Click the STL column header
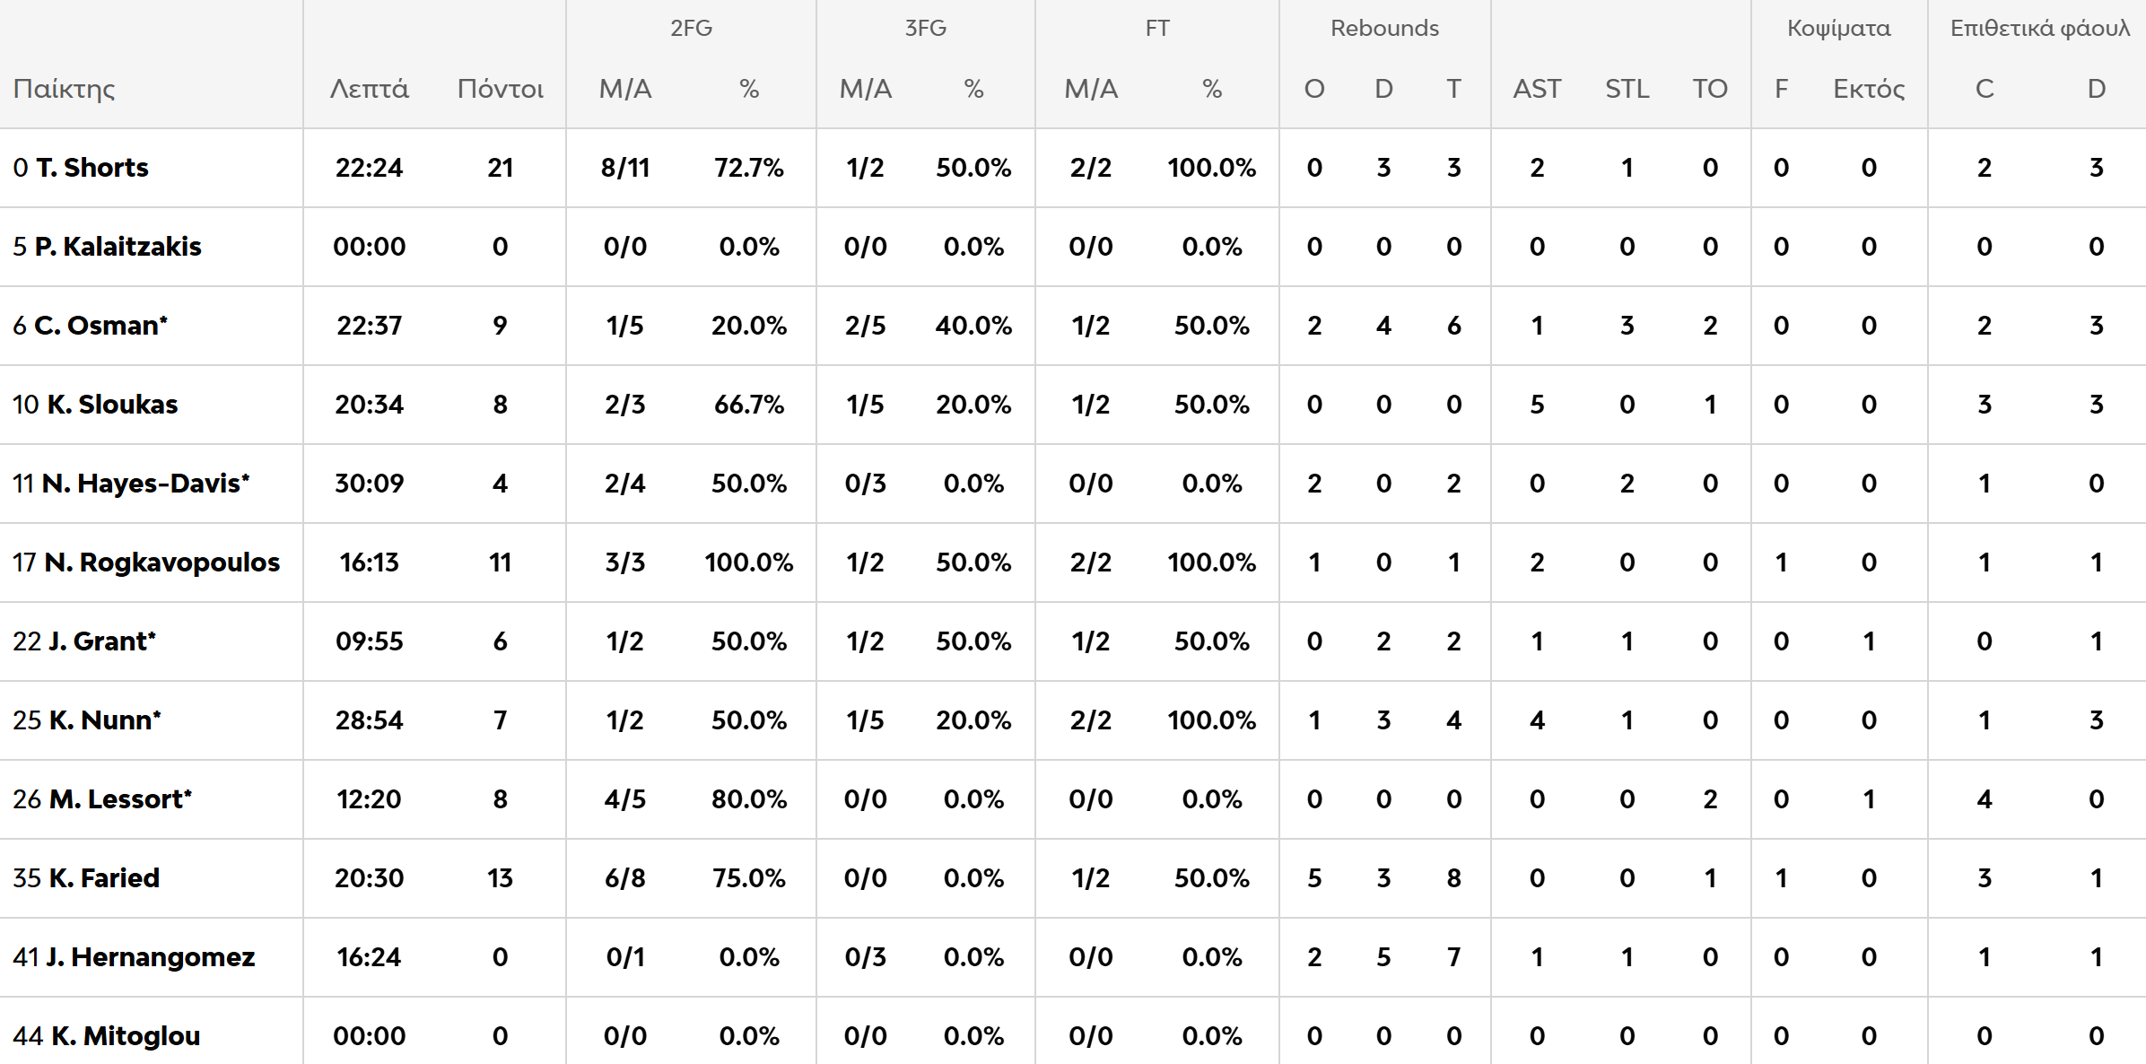The image size is (2146, 1064). (1627, 89)
